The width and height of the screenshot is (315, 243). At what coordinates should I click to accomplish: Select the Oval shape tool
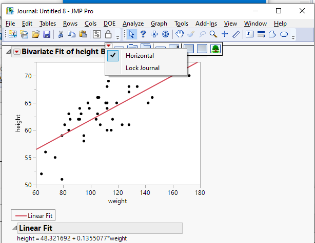(284, 34)
